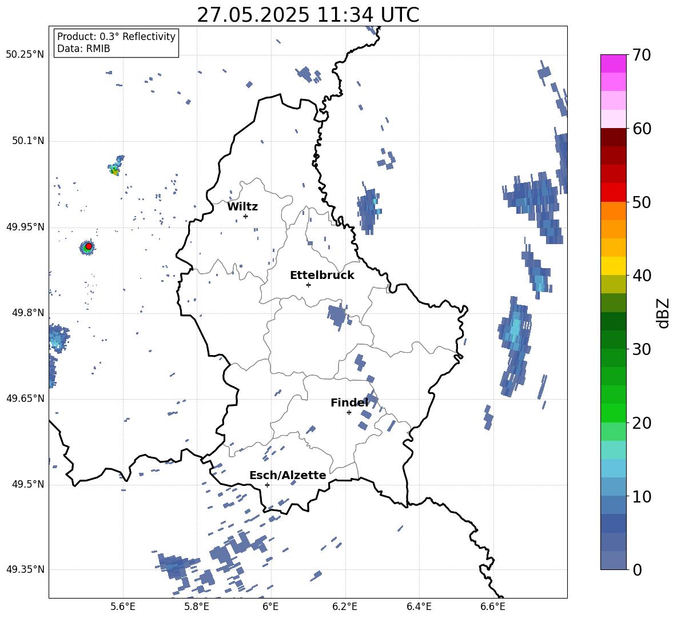Click the 49.5°N latitude label
The image size is (677, 618).
pos(28,484)
